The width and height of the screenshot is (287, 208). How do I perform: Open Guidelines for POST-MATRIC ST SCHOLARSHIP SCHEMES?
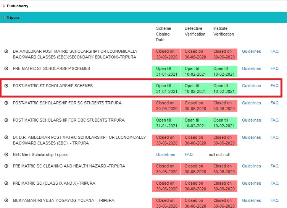point(251,86)
